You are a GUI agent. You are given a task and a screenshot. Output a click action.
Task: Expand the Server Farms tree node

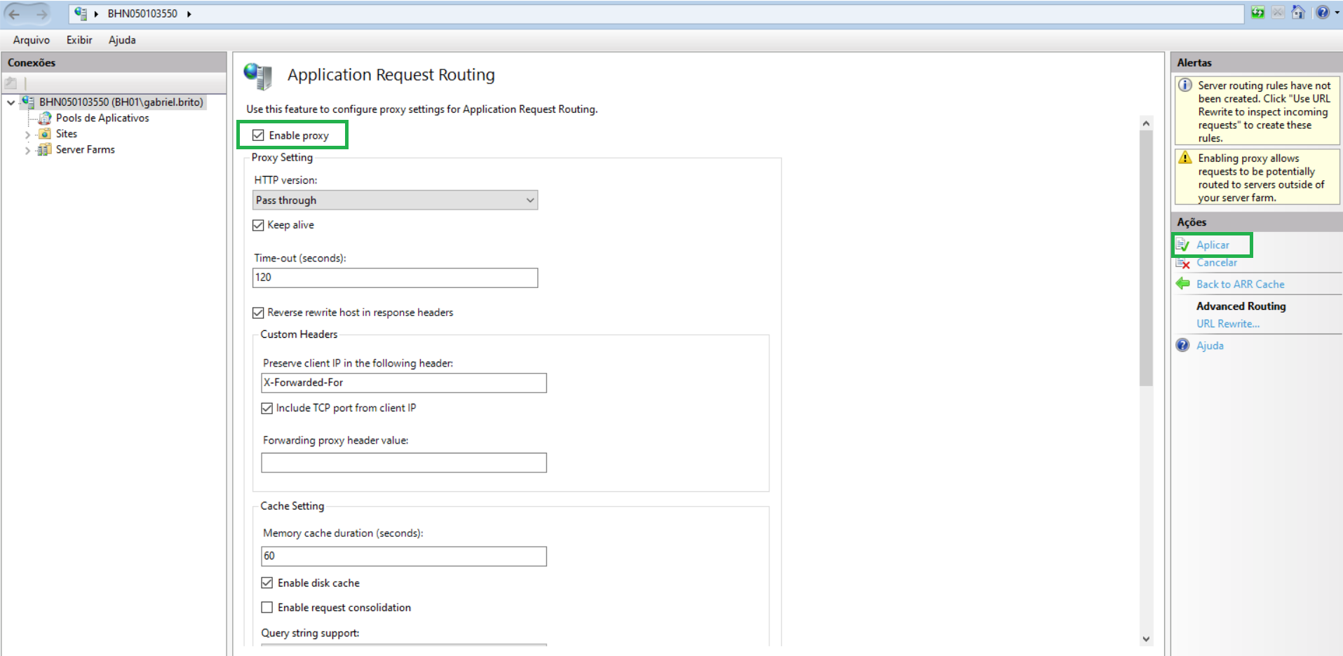point(27,150)
